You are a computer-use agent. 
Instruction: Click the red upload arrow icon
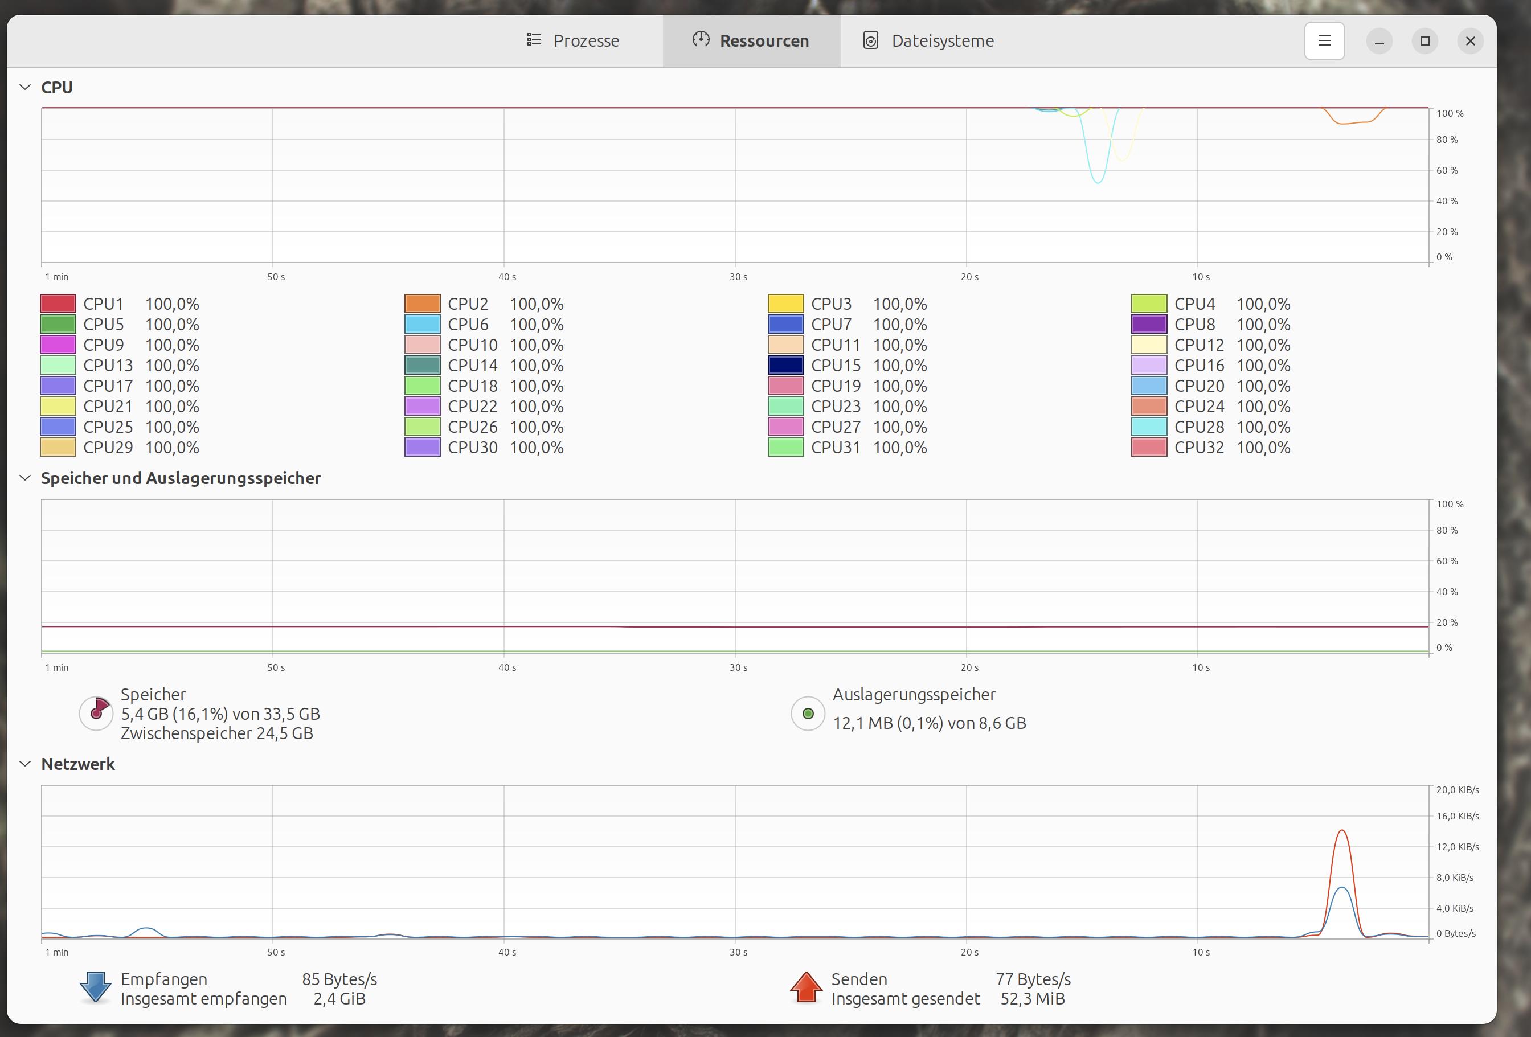tap(806, 987)
